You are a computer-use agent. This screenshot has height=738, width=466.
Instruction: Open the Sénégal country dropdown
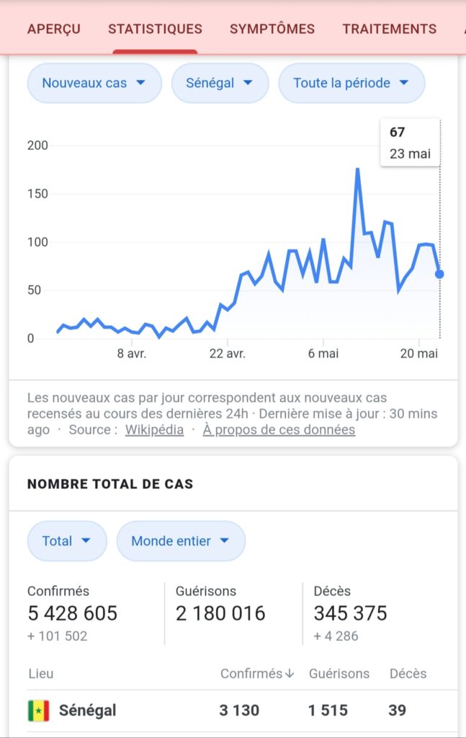[220, 83]
